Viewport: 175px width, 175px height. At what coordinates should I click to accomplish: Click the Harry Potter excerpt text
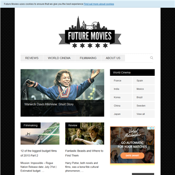82,167
